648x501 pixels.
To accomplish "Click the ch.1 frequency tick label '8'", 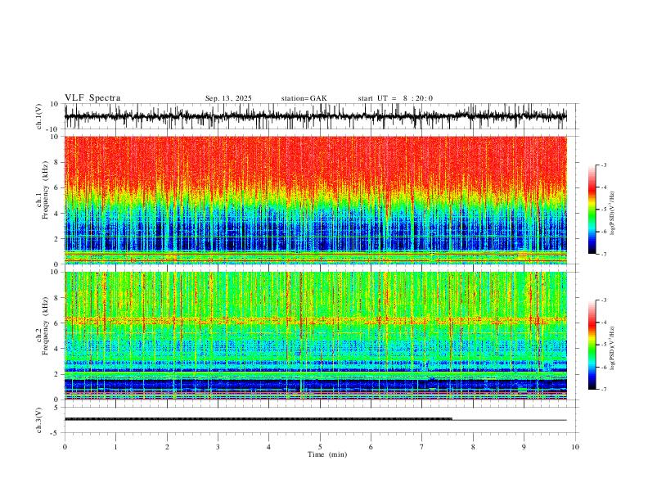I will pos(56,162).
